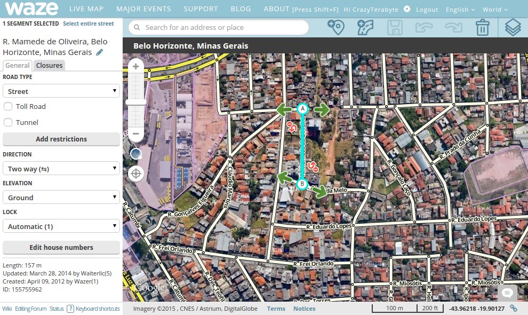Open the chat bubble icon

pos(506,293)
